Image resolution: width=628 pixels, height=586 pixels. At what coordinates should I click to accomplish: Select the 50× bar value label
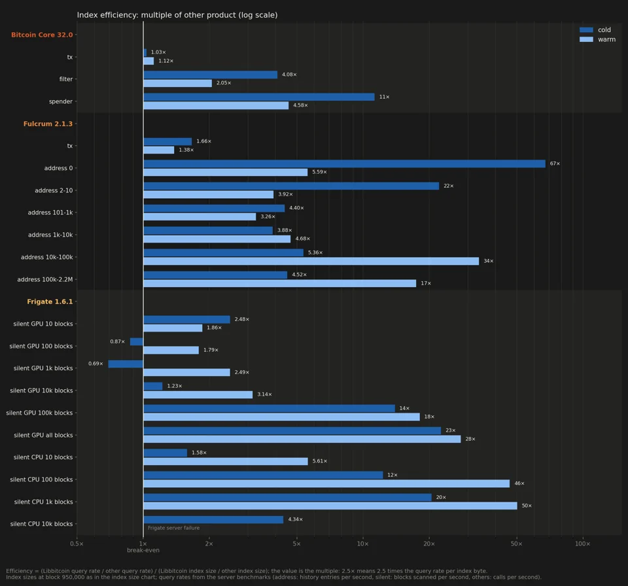click(527, 506)
